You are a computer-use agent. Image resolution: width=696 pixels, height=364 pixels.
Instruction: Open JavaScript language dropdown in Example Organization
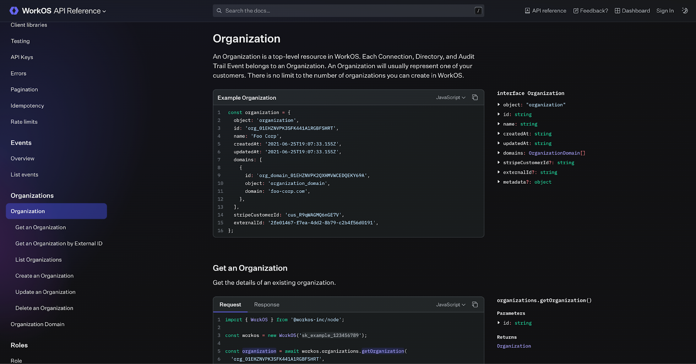click(x=451, y=98)
